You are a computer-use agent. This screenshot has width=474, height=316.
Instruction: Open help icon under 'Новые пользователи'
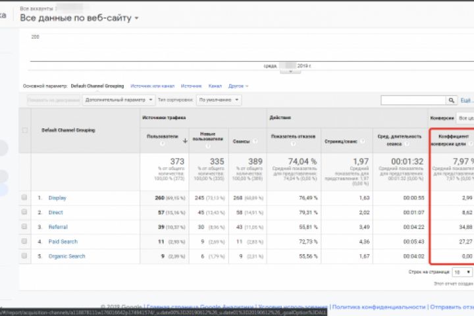click(x=207, y=146)
